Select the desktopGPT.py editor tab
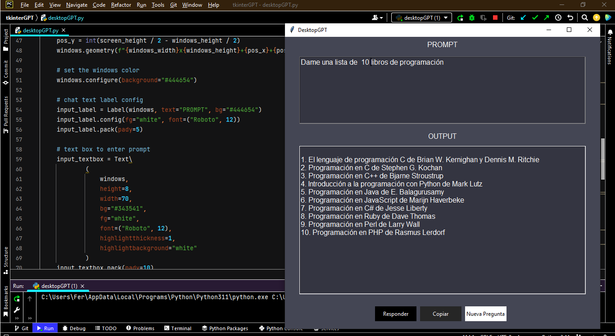Screen dimensions: 615x336 (x=41, y=31)
